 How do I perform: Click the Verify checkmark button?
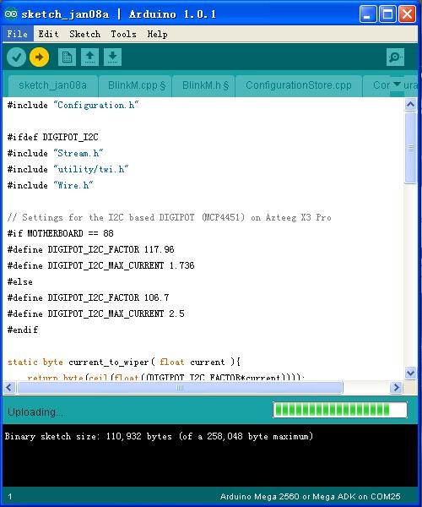pyautogui.click(x=17, y=57)
